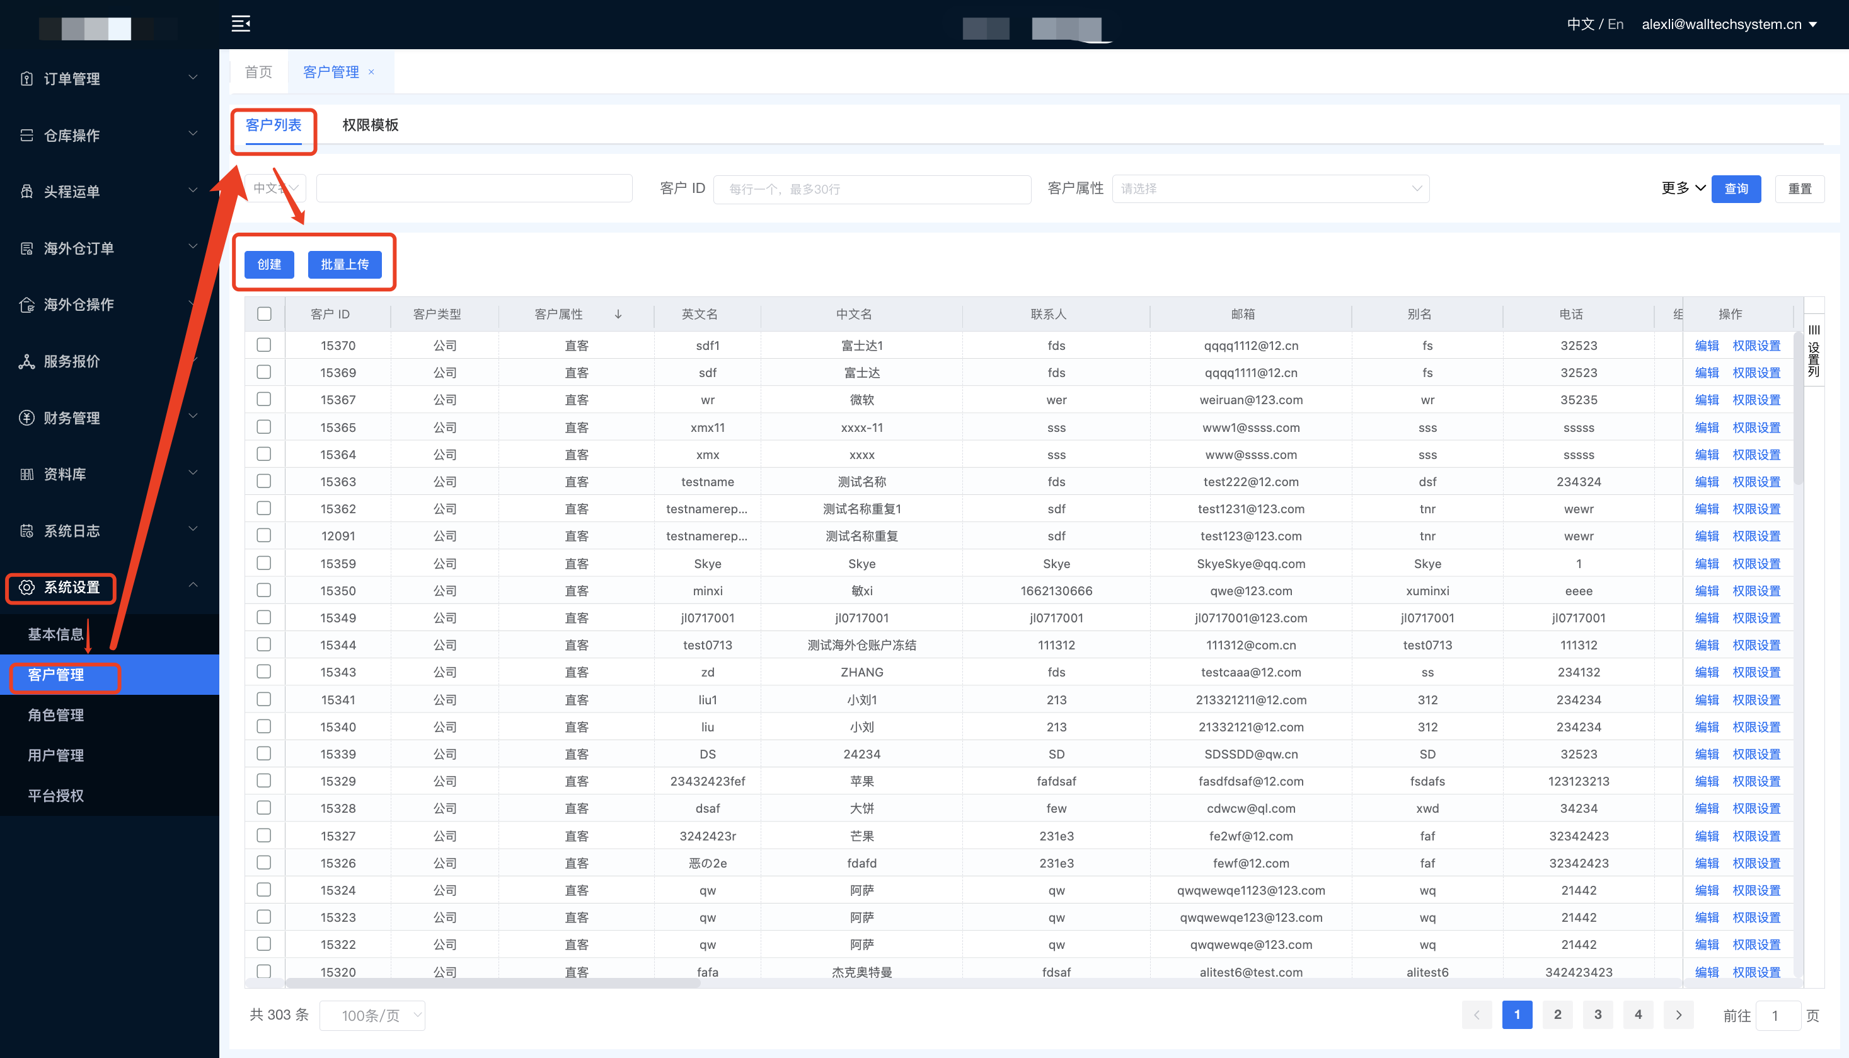Click 权限设置 for customer 15369
This screenshot has width=1849, height=1058.
point(1756,373)
